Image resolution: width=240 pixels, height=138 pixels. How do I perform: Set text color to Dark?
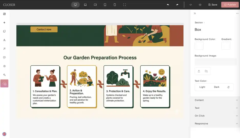[x=217, y=87]
